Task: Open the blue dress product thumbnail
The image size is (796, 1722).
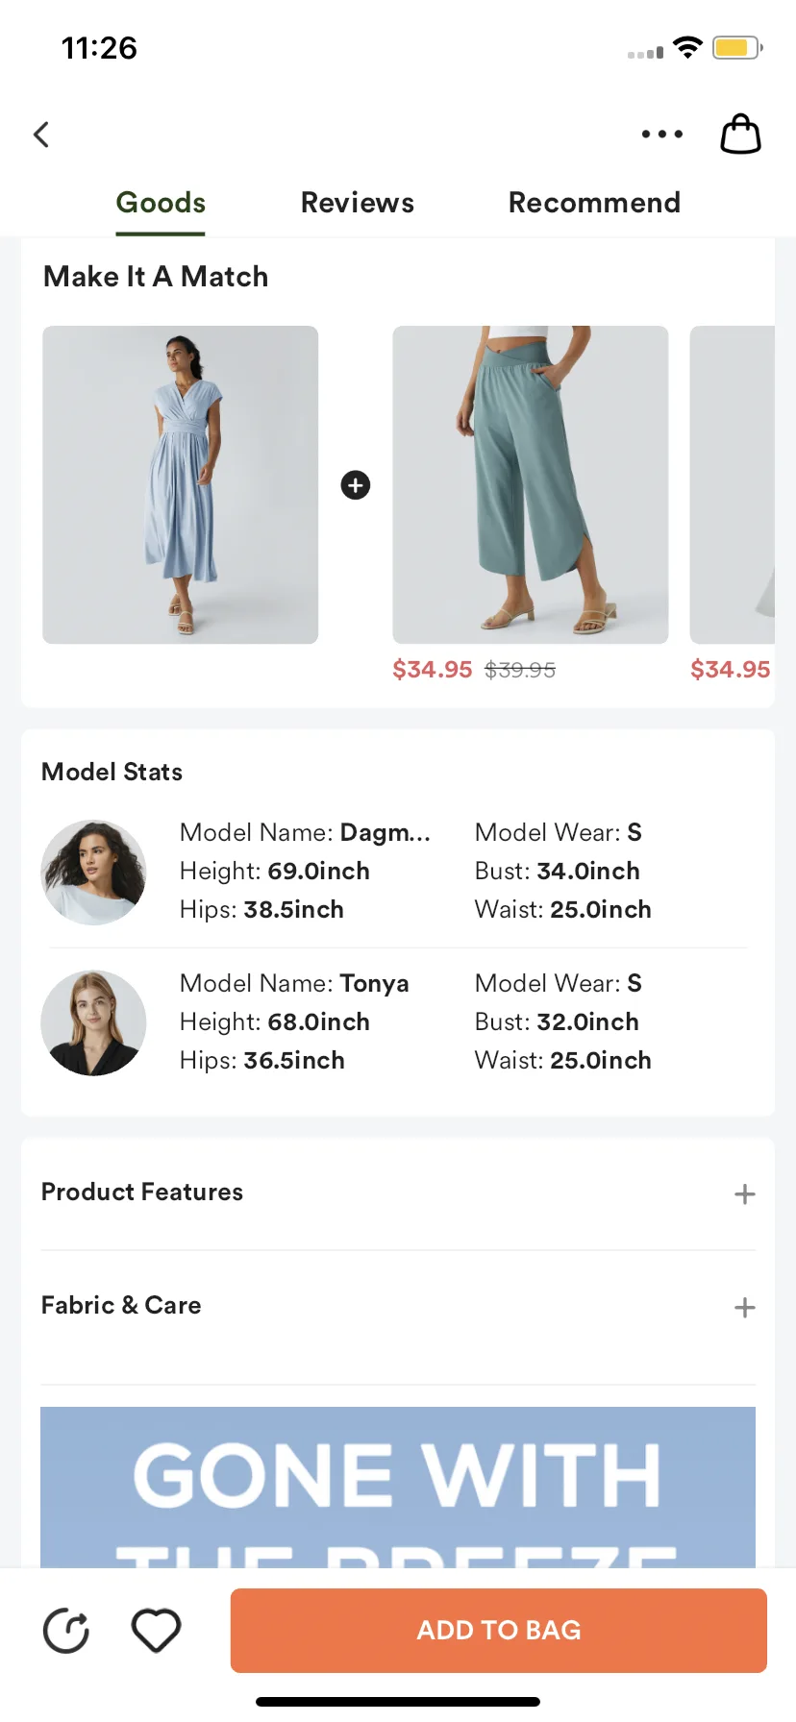Action: (x=181, y=484)
